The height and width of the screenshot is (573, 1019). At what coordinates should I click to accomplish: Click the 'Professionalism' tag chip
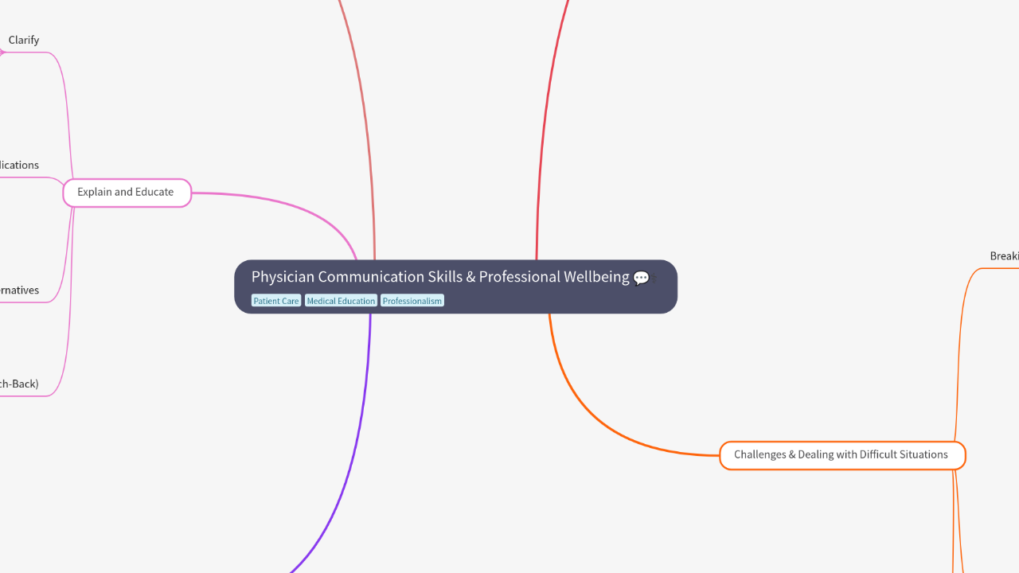pyautogui.click(x=412, y=300)
